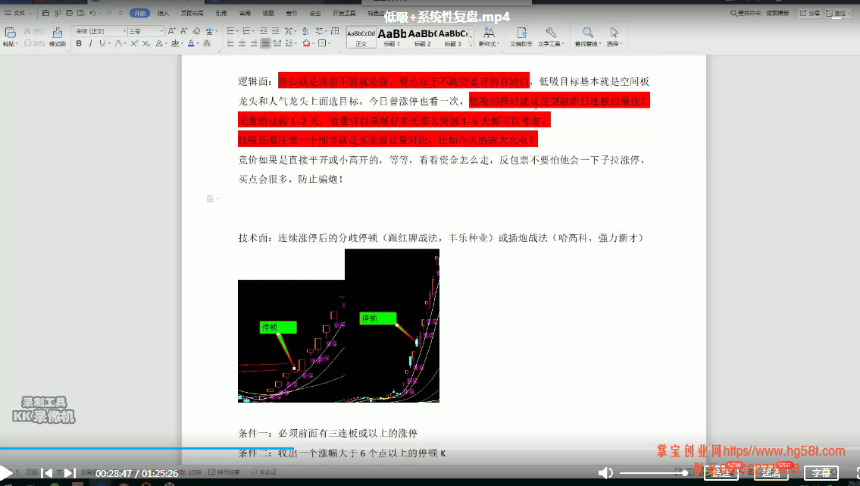Click the Undo arrow icon
Viewport: 860px width, 486px height.
[92, 13]
